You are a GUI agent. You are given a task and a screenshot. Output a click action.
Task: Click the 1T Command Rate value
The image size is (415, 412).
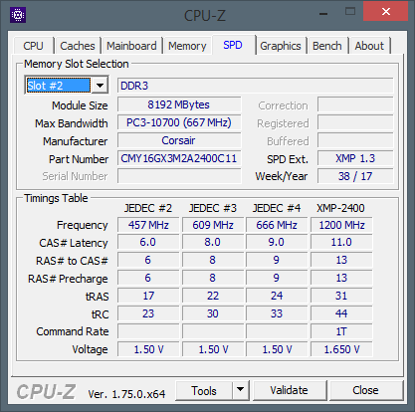[x=341, y=331]
